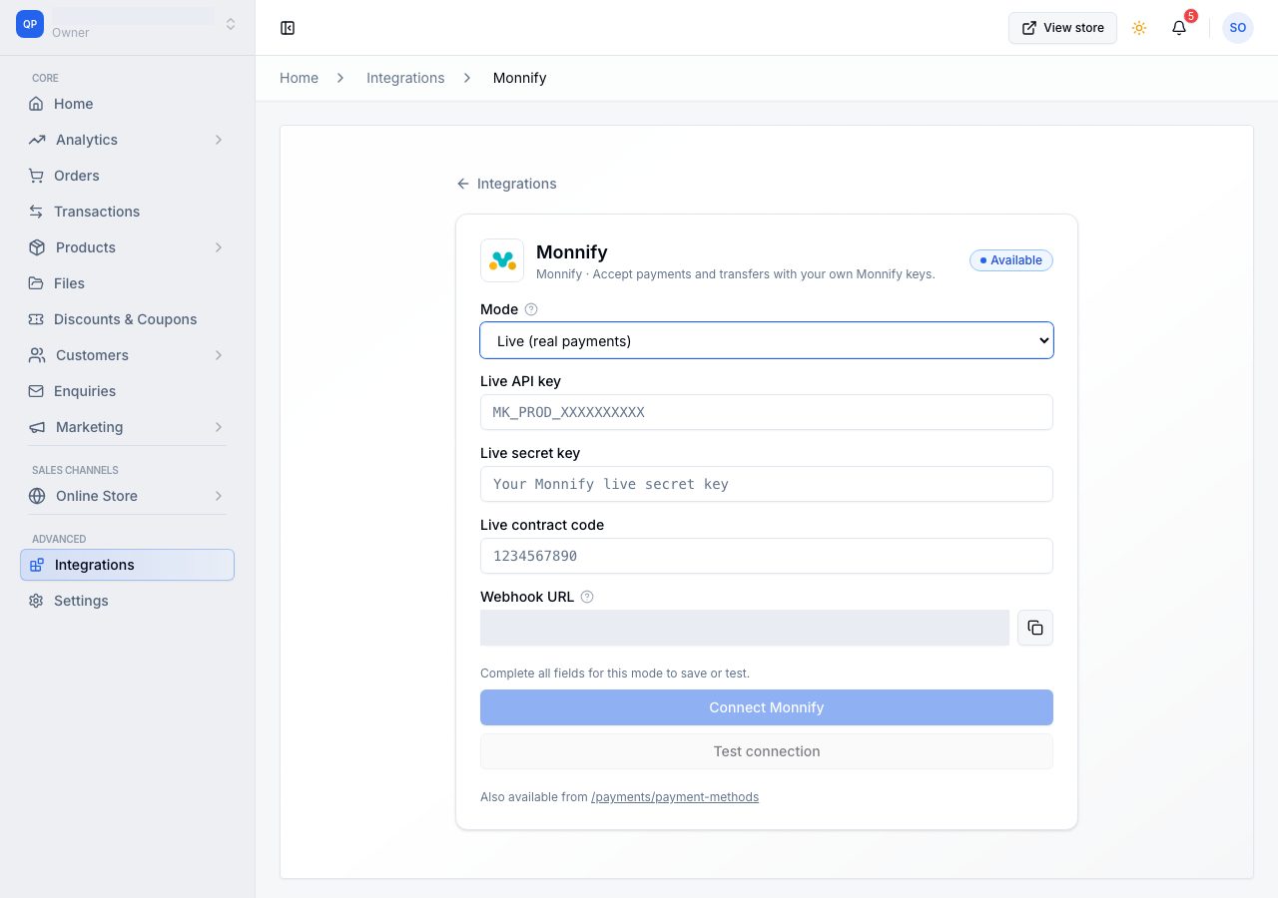Open the /payments/payment-methods link

click(x=675, y=797)
